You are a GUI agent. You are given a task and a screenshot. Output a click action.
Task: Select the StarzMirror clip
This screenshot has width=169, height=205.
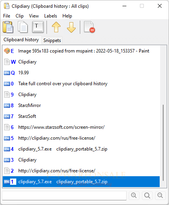(x=81, y=105)
